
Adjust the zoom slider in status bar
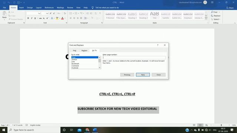pos(221,125)
